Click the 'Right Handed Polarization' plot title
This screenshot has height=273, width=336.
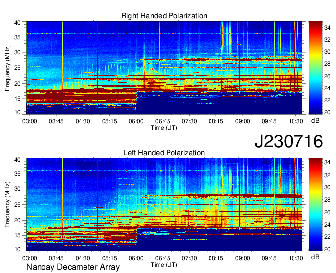pyautogui.click(x=164, y=16)
